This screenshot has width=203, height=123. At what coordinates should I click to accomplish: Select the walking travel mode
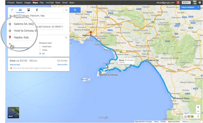[37, 10]
